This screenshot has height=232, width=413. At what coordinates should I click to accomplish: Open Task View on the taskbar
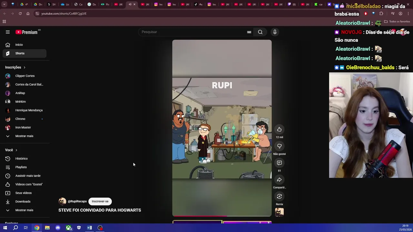point(26,228)
